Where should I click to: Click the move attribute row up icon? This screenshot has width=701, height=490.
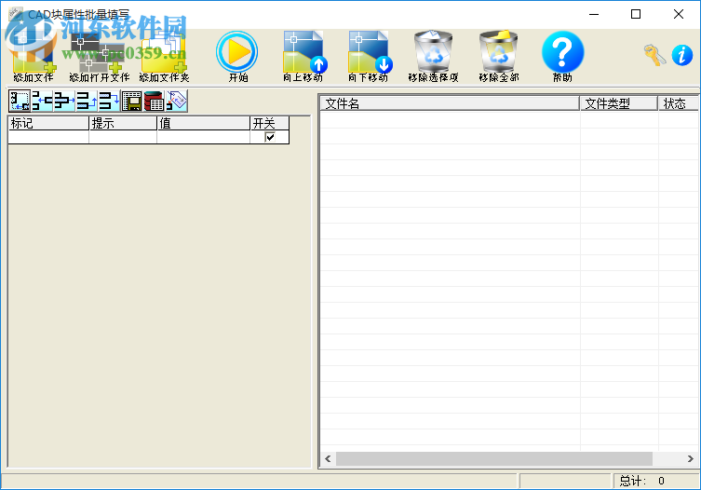pos(87,101)
